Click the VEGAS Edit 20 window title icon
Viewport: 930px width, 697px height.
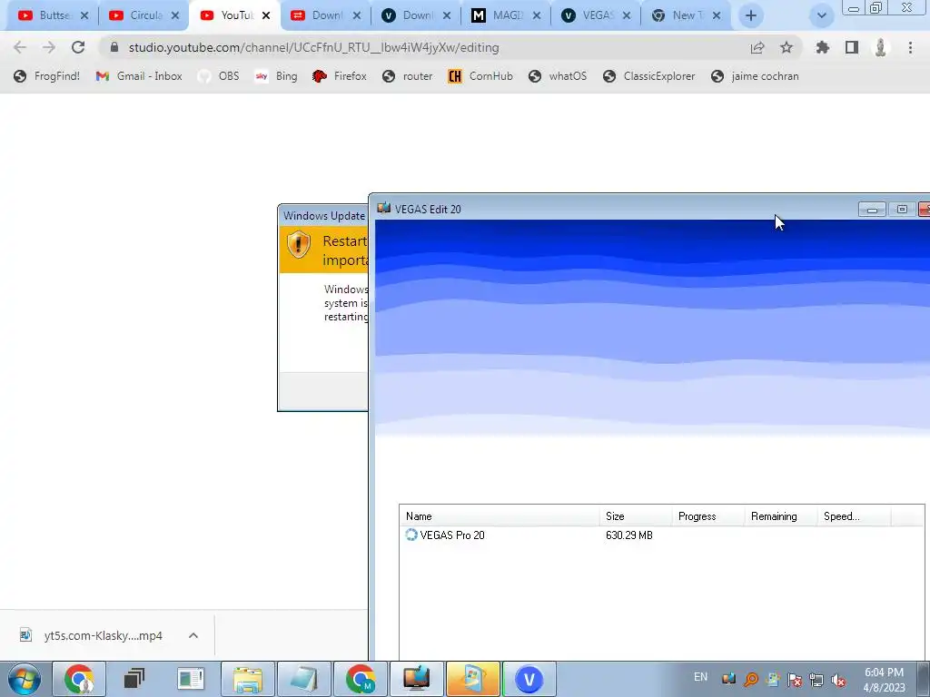[x=384, y=208]
